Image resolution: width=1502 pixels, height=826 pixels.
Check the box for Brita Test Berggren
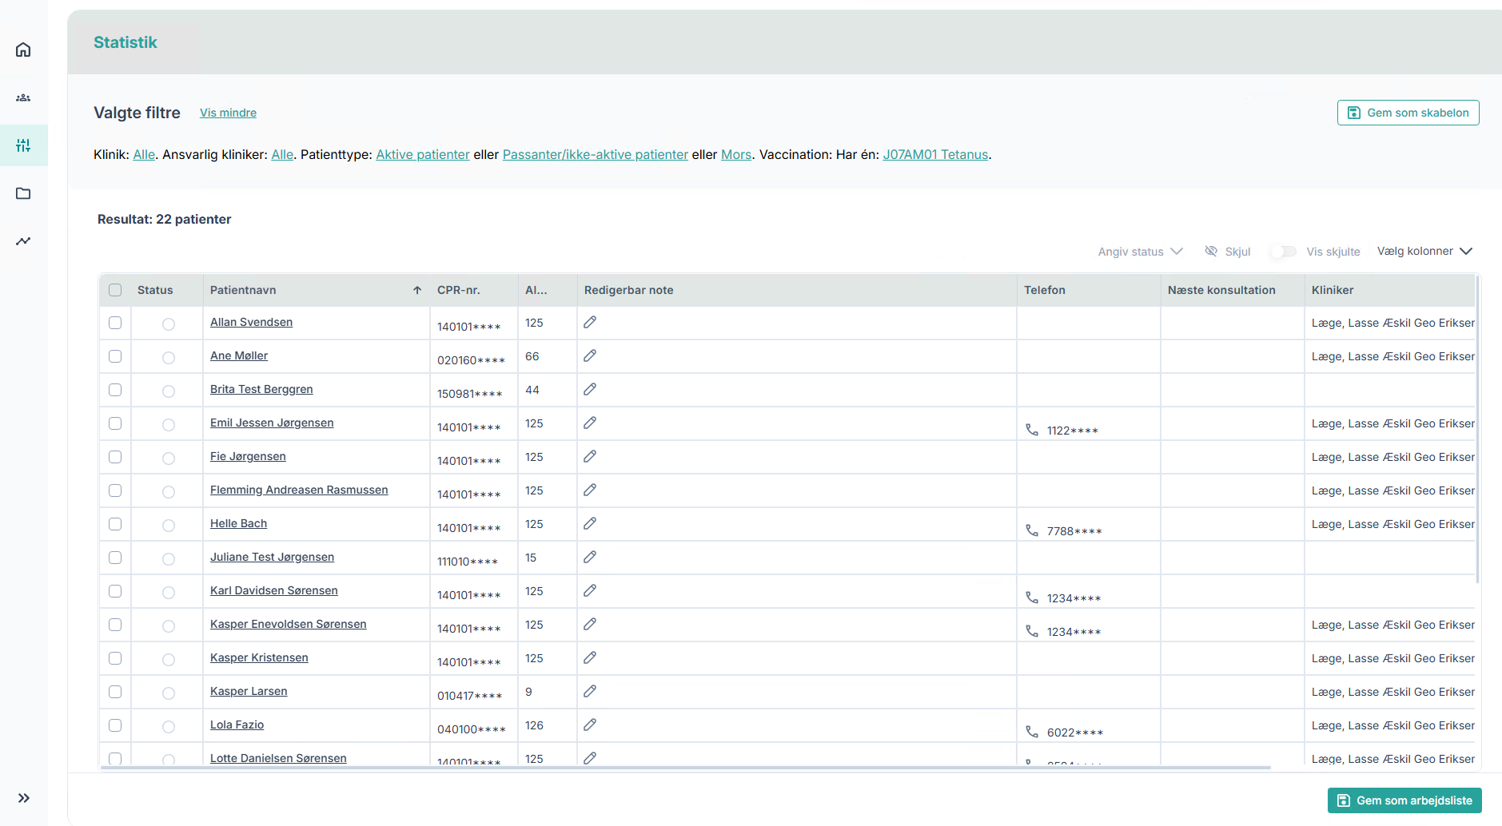115,390
